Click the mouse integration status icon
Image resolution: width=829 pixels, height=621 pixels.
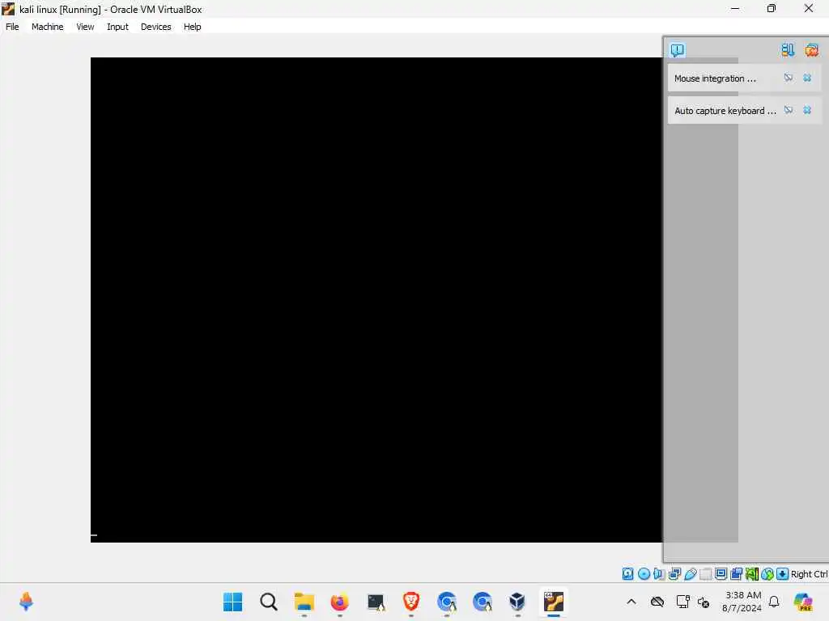click(x=767, y=574)
